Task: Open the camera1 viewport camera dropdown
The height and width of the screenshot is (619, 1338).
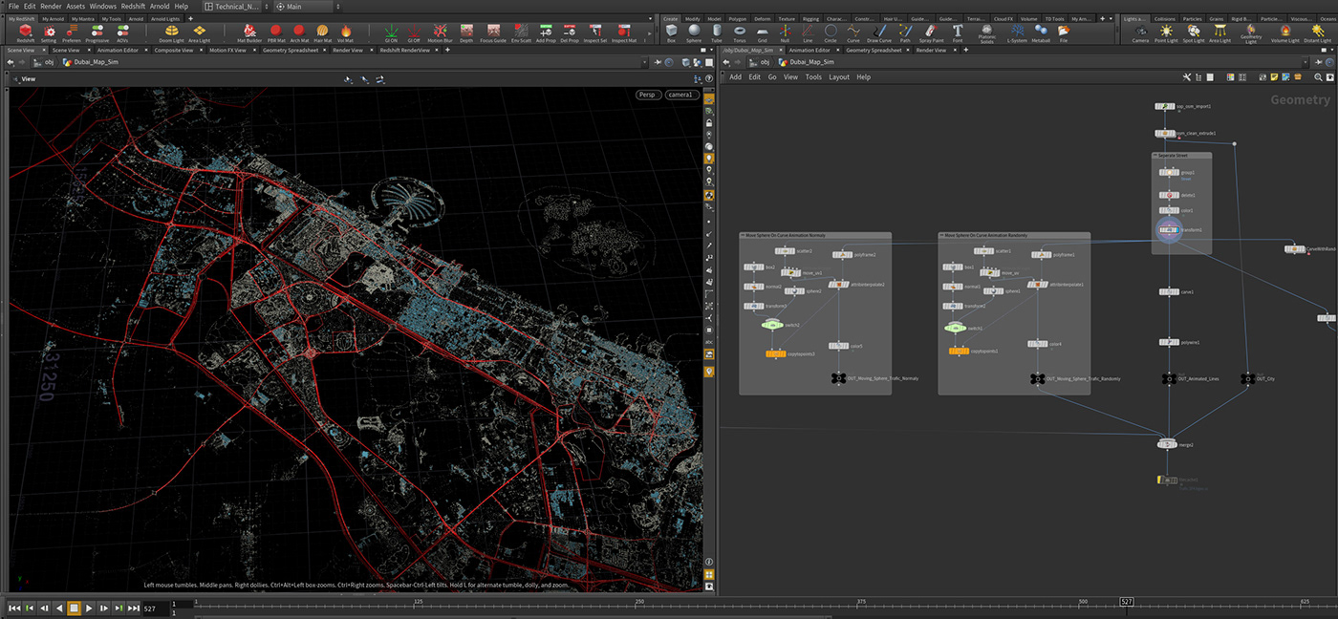Action: 680,95
